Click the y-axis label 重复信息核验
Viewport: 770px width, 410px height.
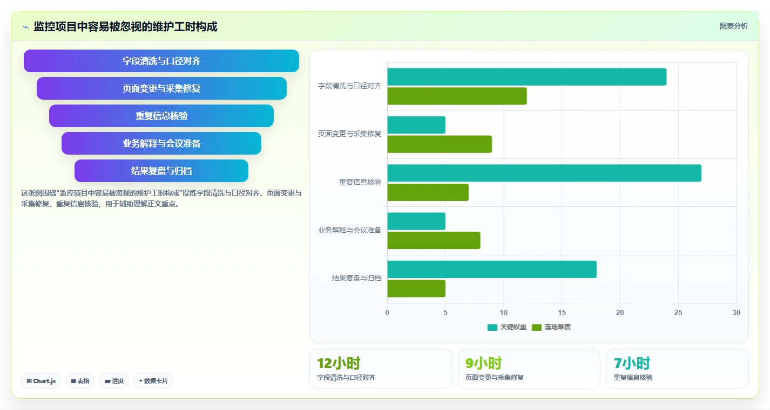pyautogui.click(x=360, y=182)
